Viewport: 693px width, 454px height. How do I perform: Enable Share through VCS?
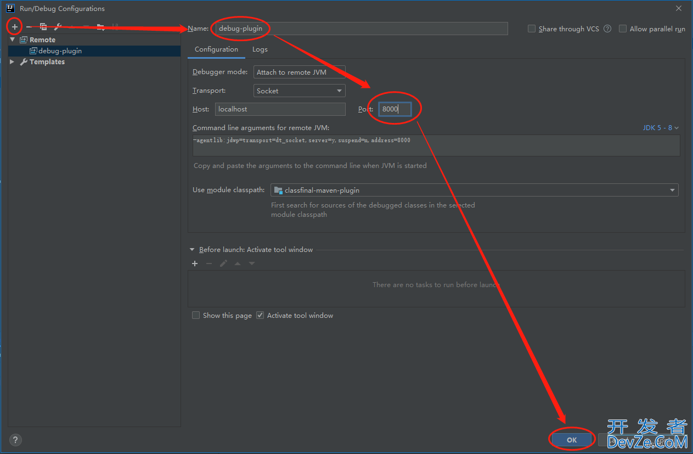pos(532,29)
